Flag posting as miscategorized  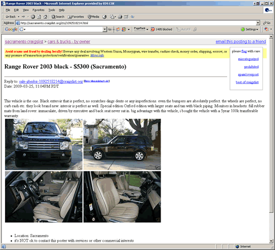[x=248, y=59]
